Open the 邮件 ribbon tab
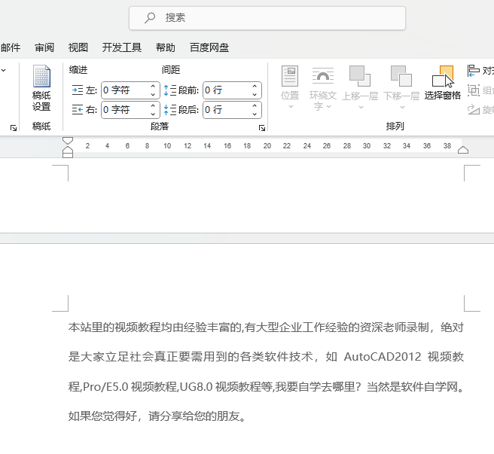 [x=10, y=47]
